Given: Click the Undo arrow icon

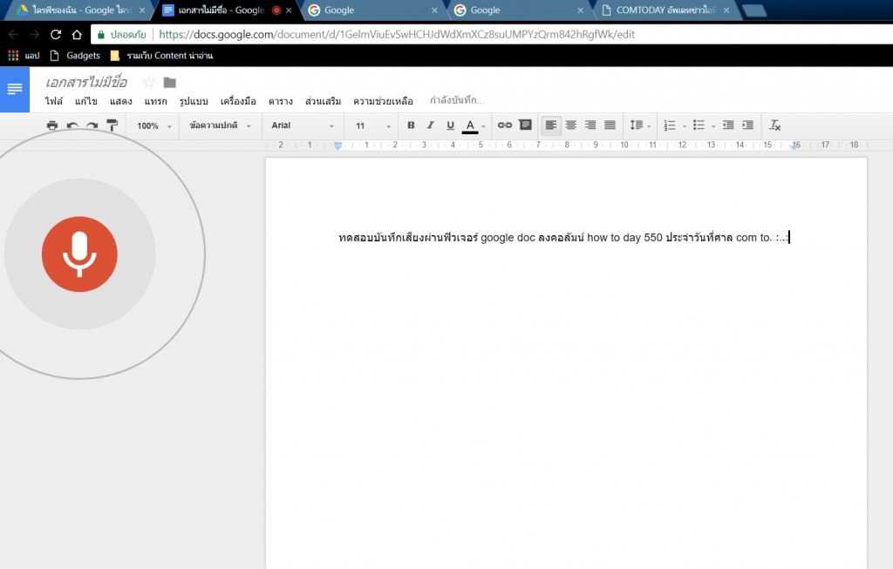Looking at the screenshot, I should pyautogui.click(x=72, y=125).
